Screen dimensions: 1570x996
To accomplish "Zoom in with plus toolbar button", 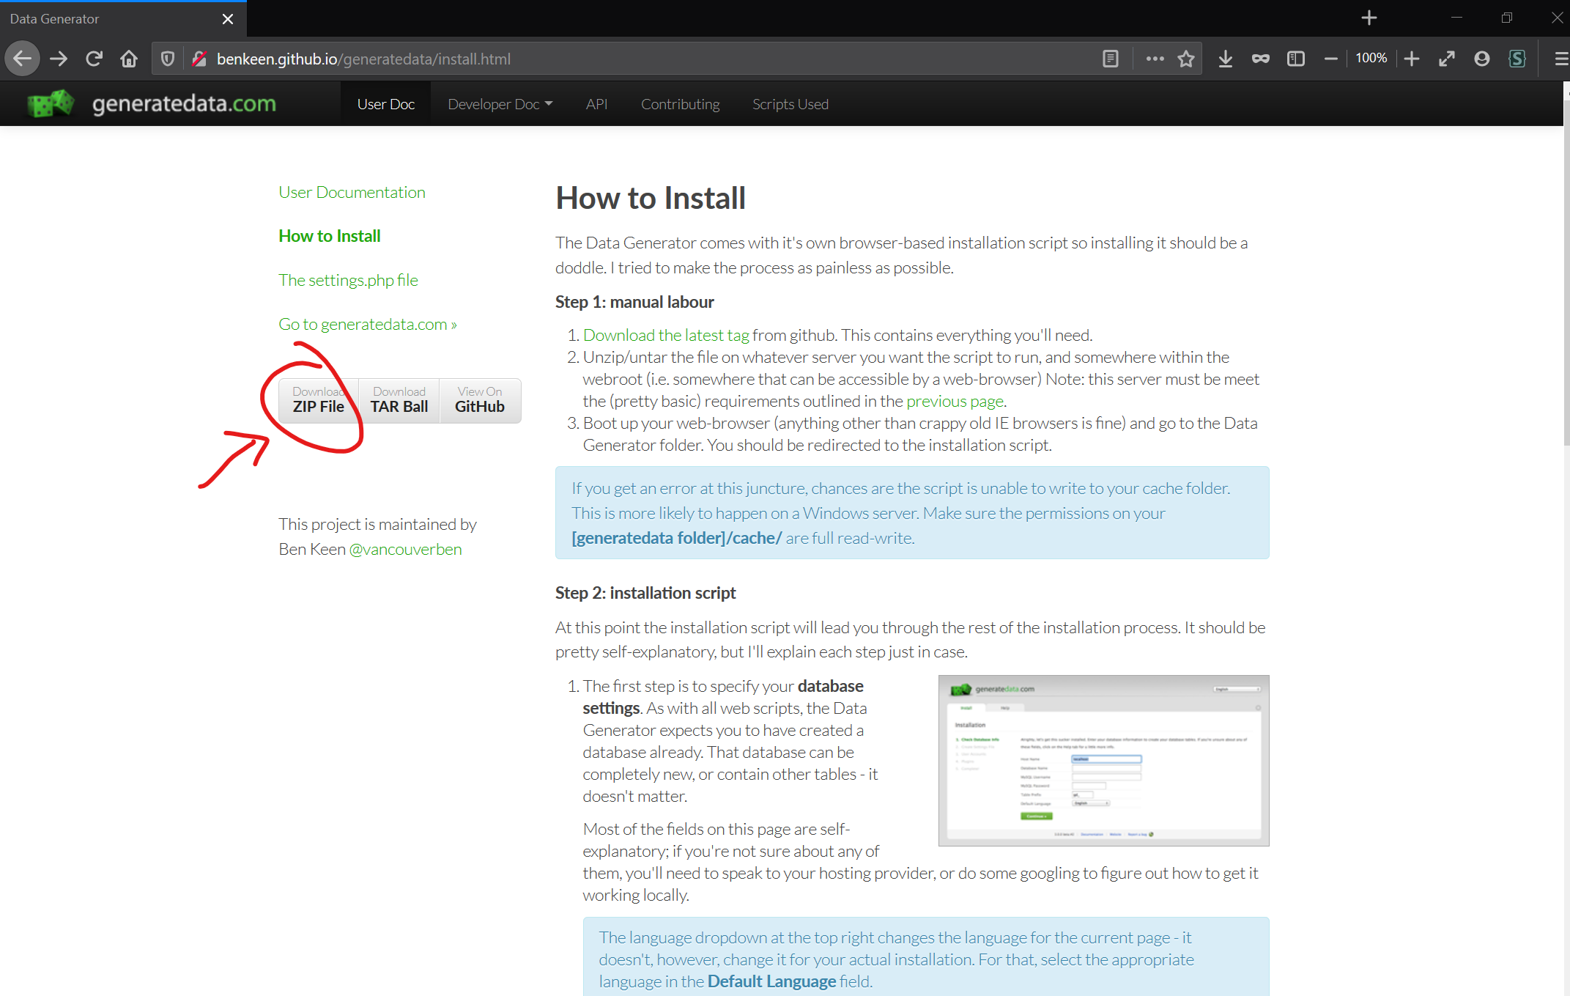I will pos(1412,59).
